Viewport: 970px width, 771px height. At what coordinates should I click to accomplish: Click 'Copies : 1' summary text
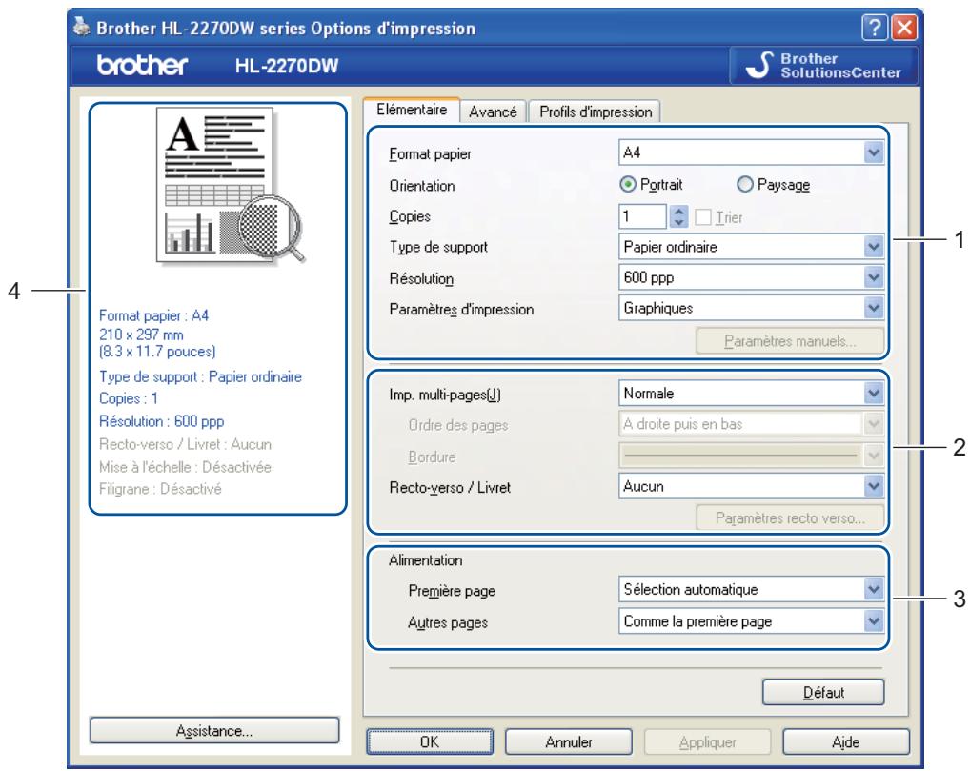point(129,398)
